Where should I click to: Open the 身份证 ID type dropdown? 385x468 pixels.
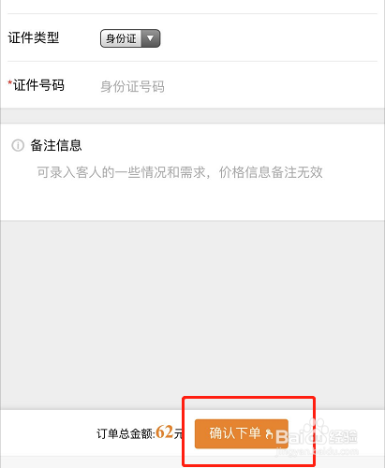tap(130, 38)
